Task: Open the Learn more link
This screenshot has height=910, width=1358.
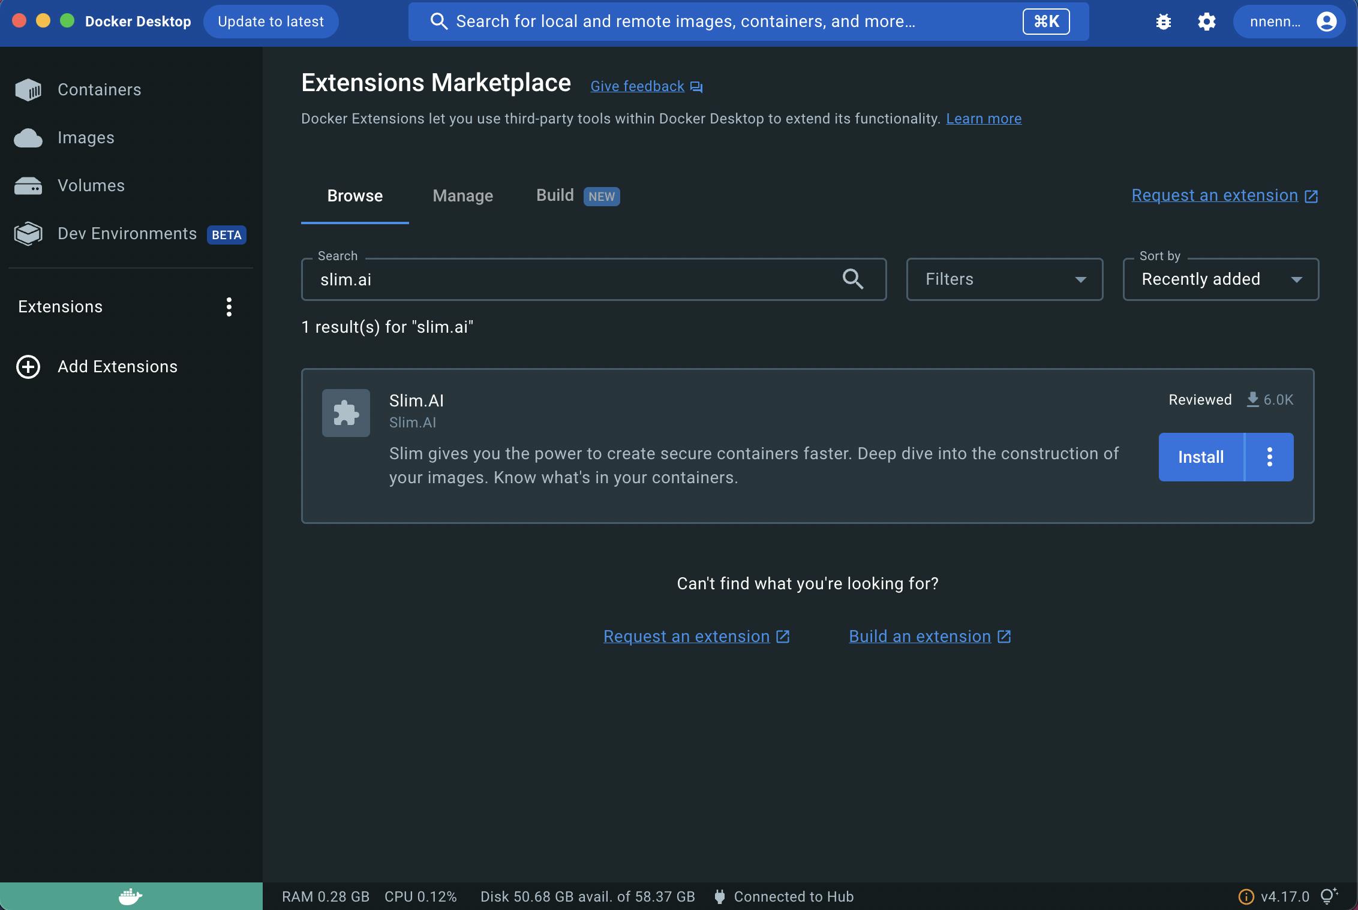Action: click(x=984, y=119)
